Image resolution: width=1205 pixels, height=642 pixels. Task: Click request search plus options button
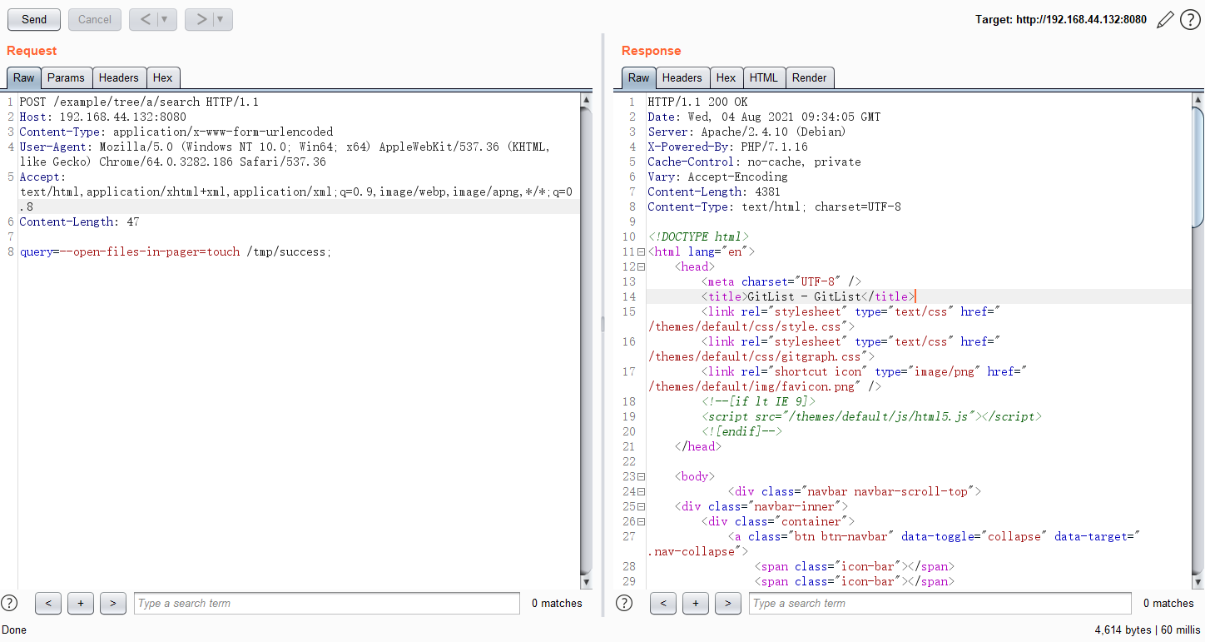80,603
